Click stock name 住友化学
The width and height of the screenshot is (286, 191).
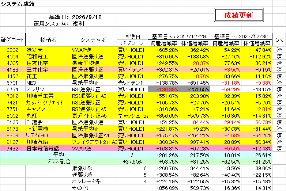pos(37,63)
